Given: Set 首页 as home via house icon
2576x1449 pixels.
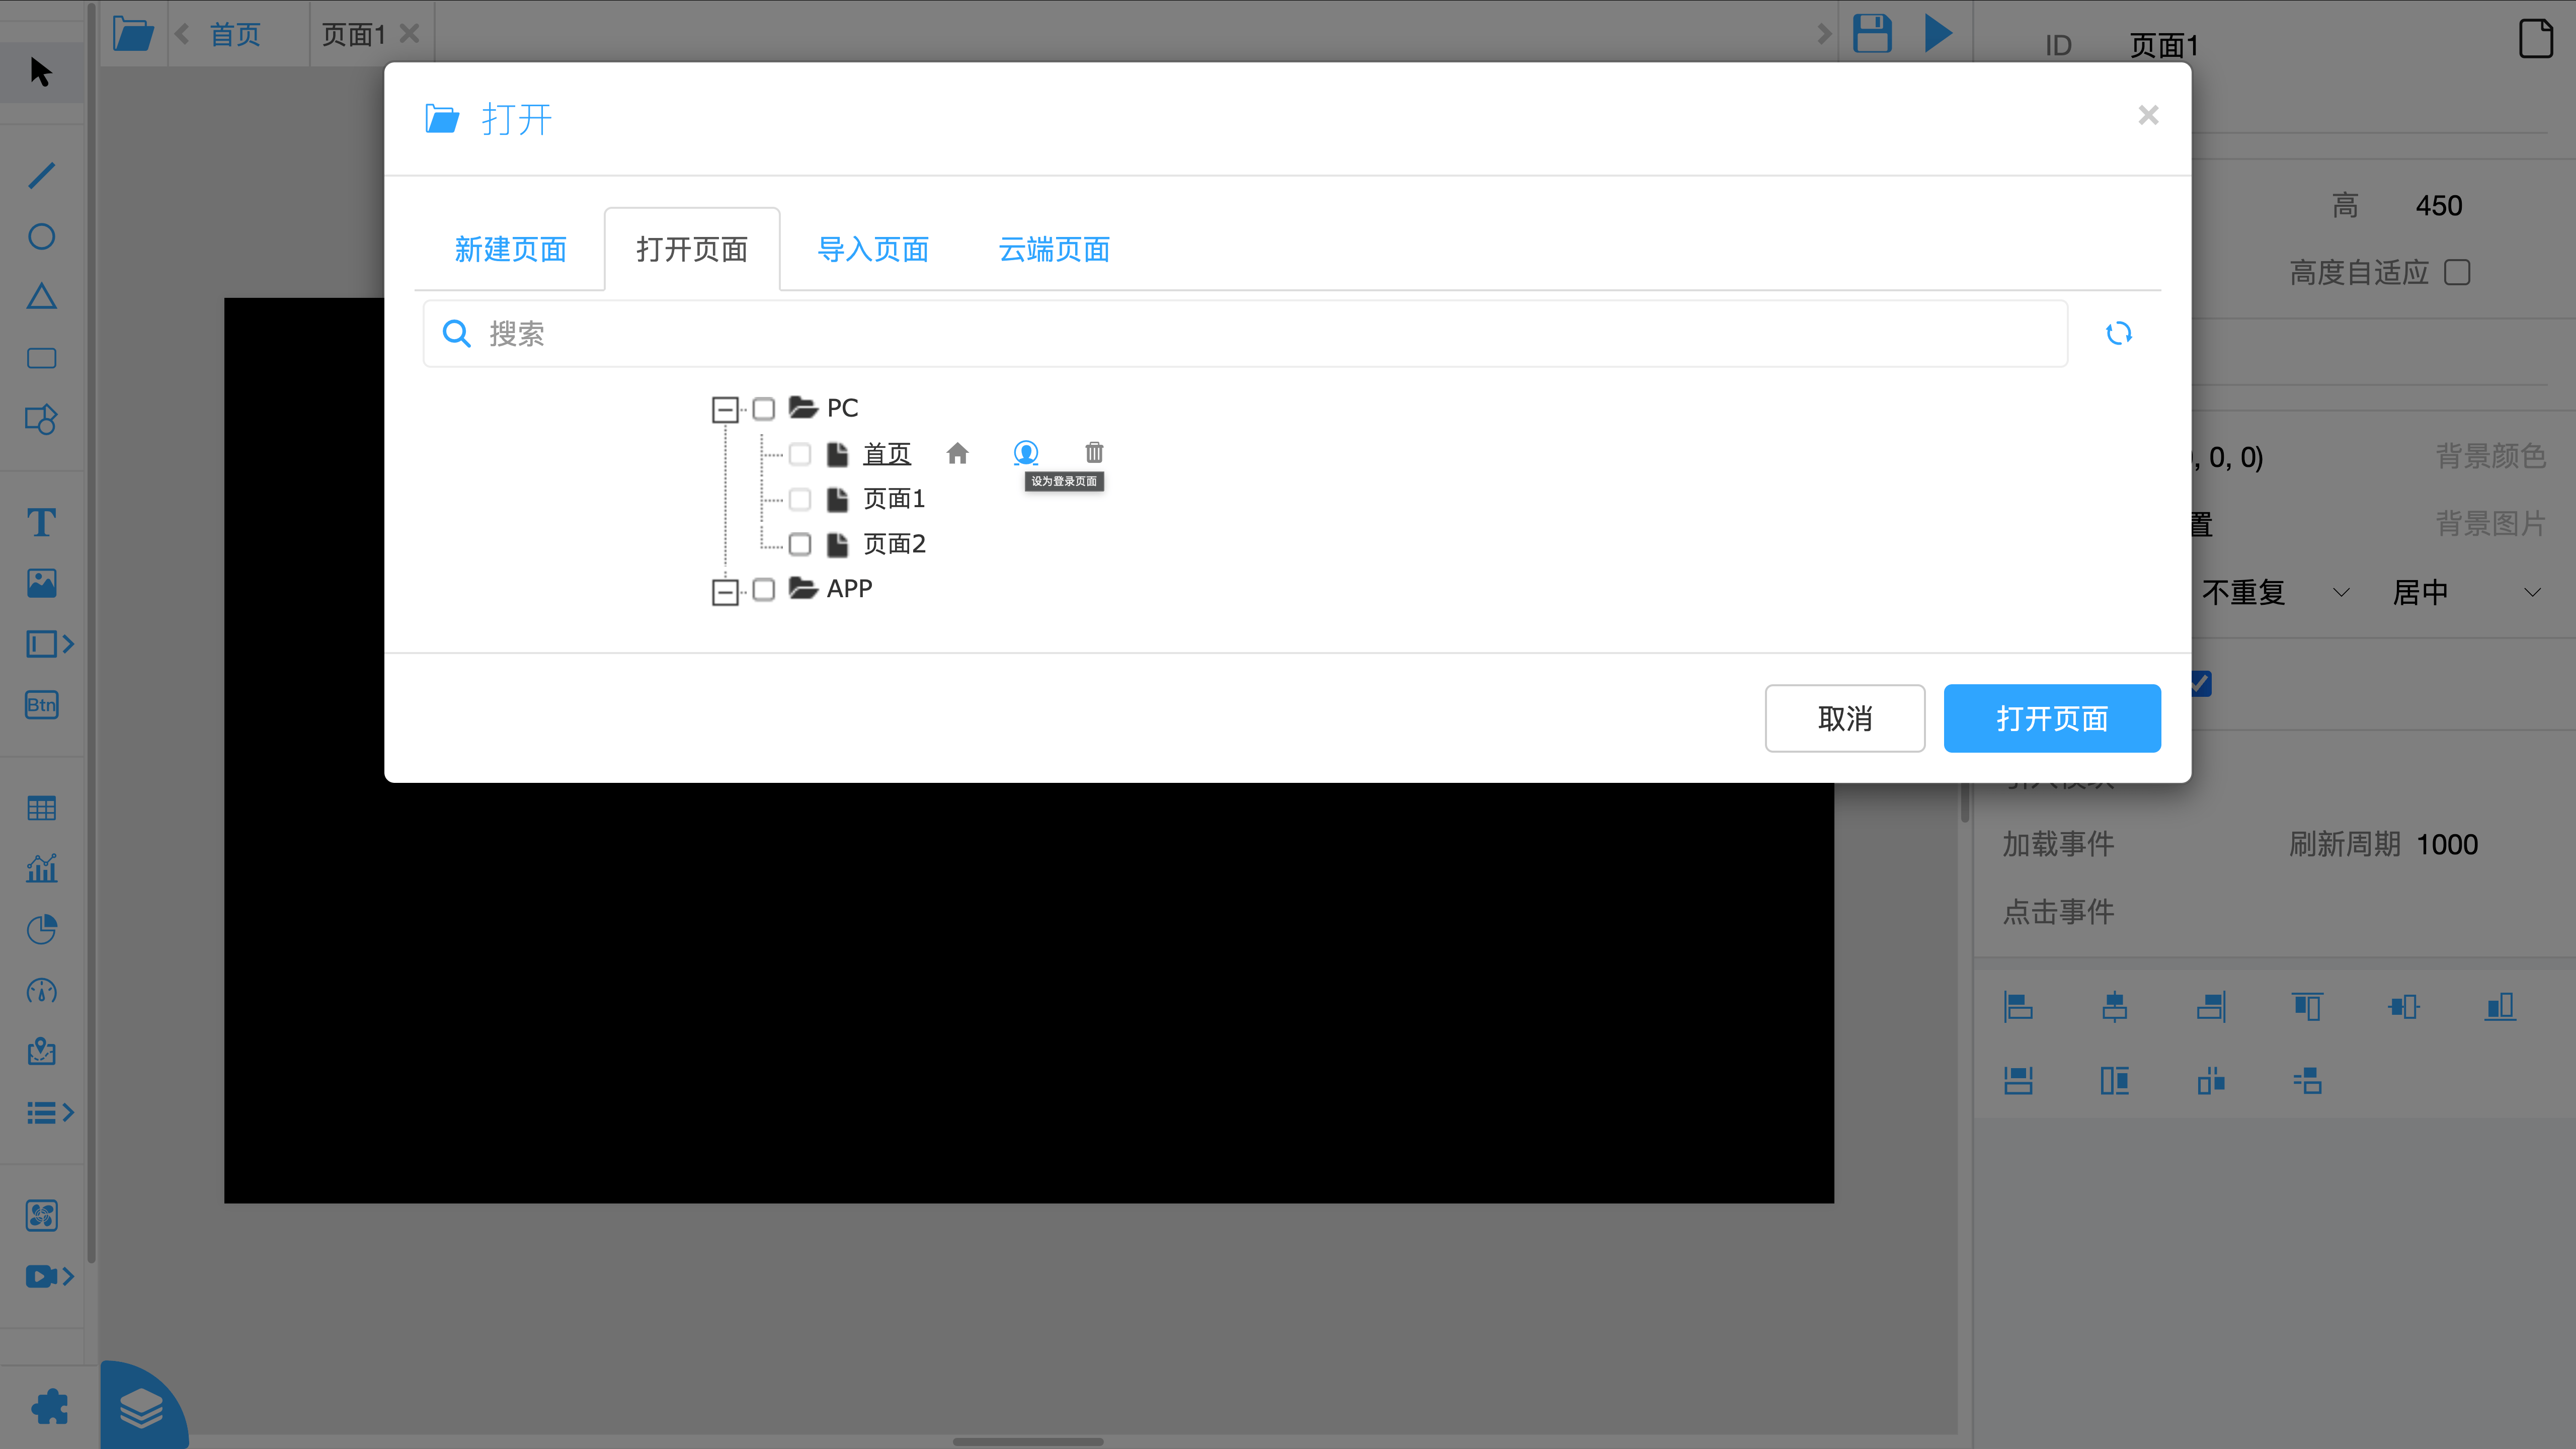Looking at the screenshot, I should click(958, 453).
